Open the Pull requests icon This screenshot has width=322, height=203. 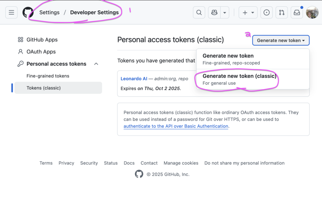[282, 13]
